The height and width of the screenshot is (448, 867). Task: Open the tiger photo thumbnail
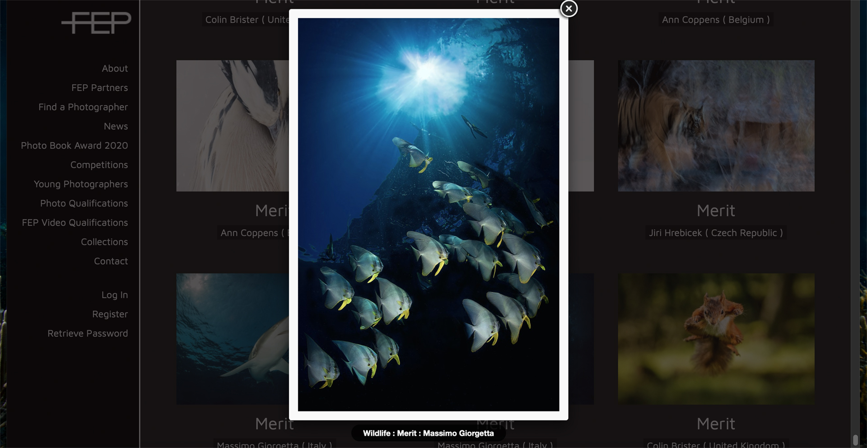(x=716, y=126)
